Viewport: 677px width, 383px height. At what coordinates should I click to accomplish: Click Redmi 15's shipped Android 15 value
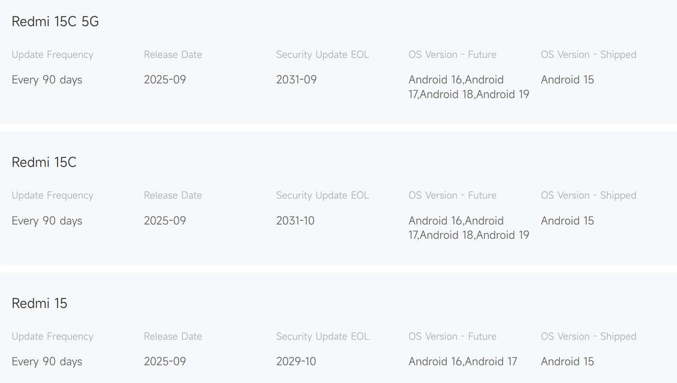tap(567, 362)
